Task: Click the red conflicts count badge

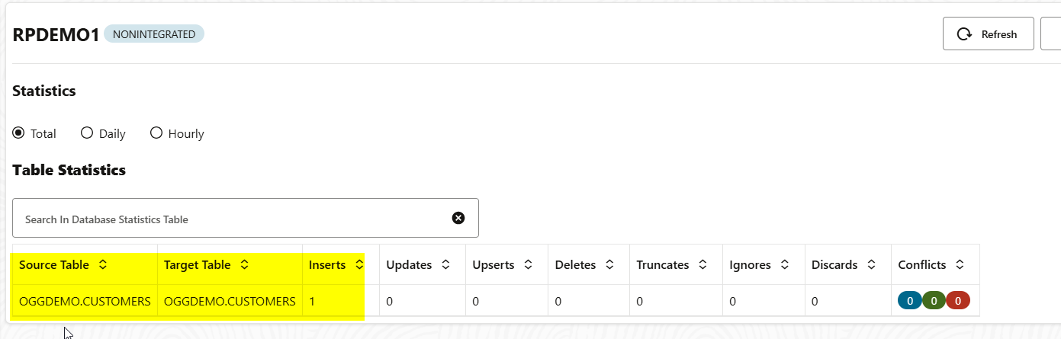Action: pyautogui.click(x=958, y=301)
